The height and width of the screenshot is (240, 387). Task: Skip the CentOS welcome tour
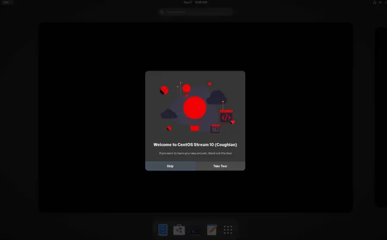[170, 166]
